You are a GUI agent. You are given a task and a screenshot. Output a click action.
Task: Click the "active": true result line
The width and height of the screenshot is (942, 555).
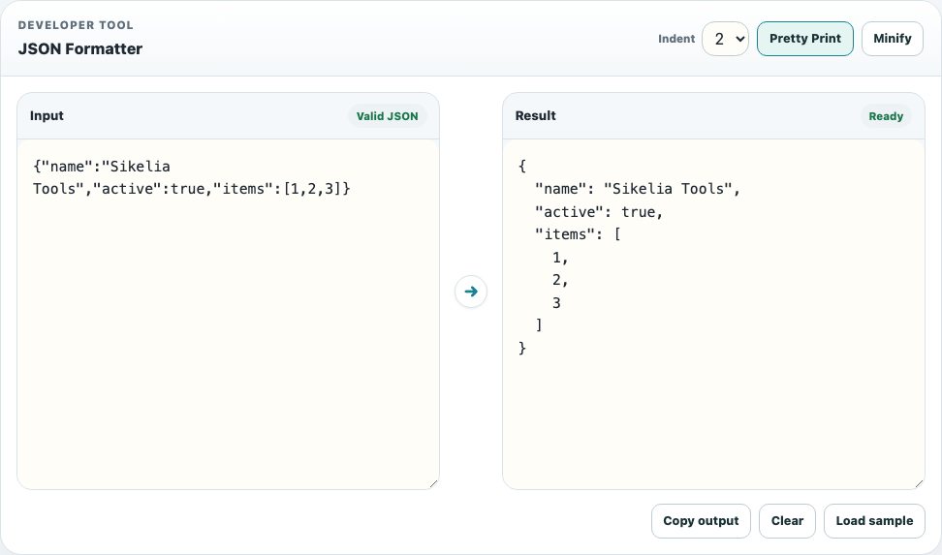click(x=598, y=211)
